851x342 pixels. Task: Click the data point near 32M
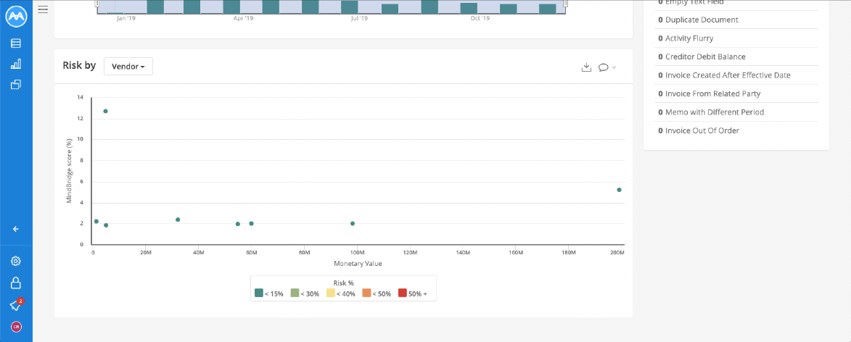178,220
